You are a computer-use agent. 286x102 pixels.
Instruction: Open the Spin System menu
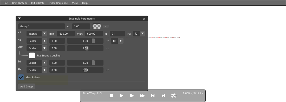coord(19,3)
